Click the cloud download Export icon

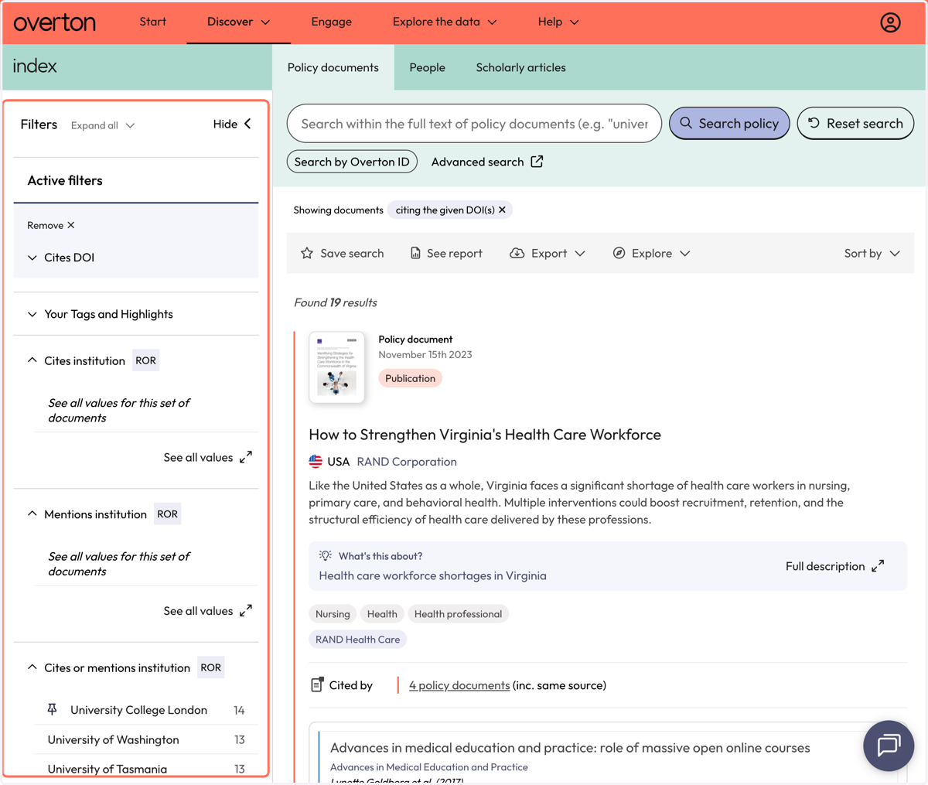coord(517,253)
